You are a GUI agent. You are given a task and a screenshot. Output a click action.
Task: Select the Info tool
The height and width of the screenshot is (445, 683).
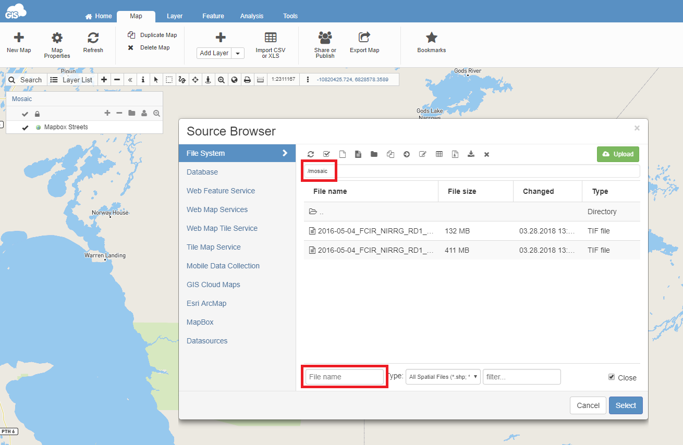[x=143, y=80]
